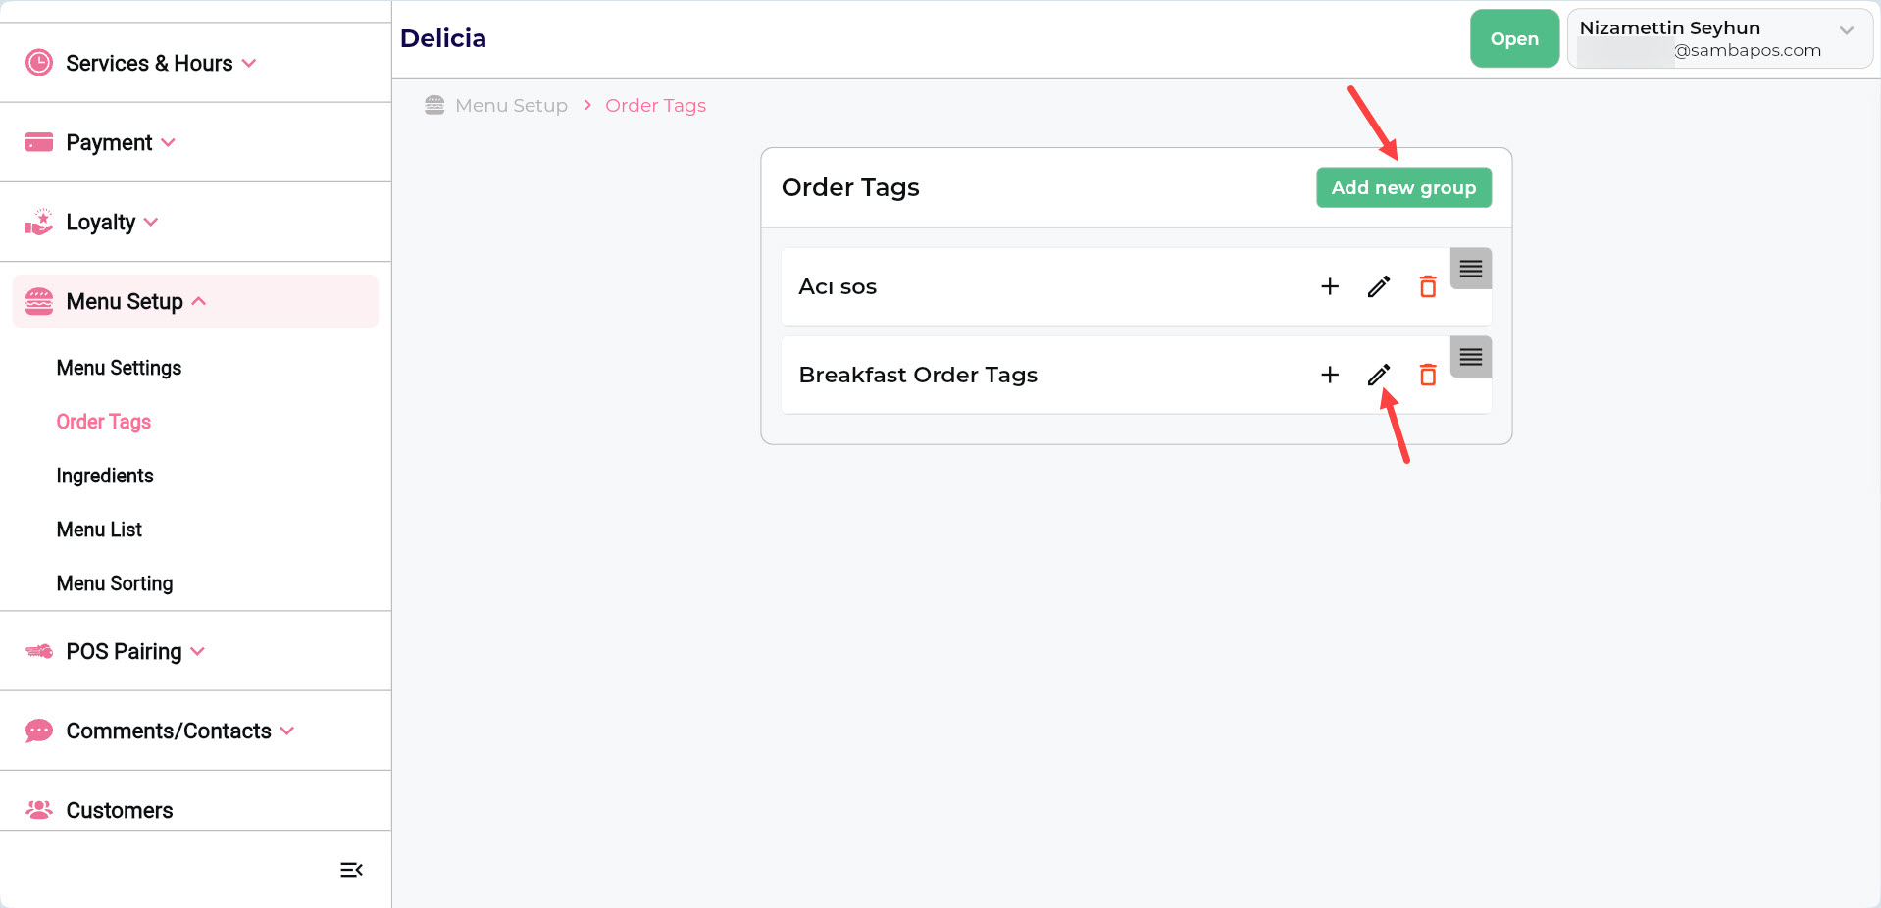Screen dimensions: 1881x908
Task: Add an option to Acı sos group
Action: [x=1330, y=286]
